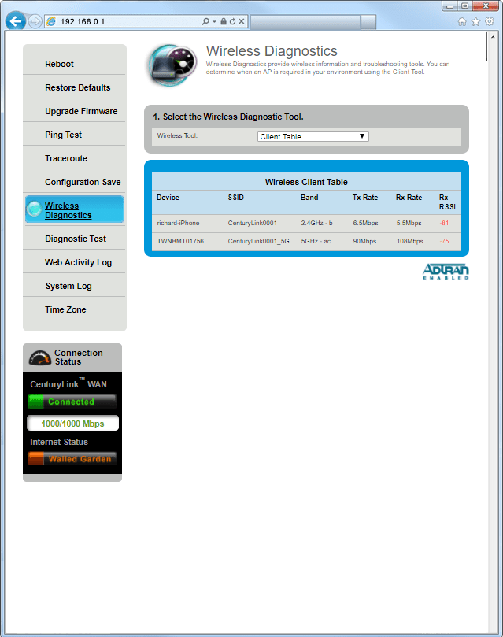Click the stop loading X icon

242,21
